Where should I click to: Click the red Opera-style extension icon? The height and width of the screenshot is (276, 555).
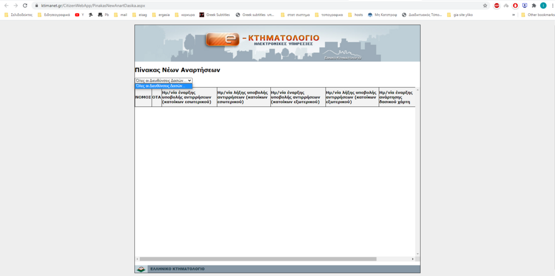click(x=515, y=6)
